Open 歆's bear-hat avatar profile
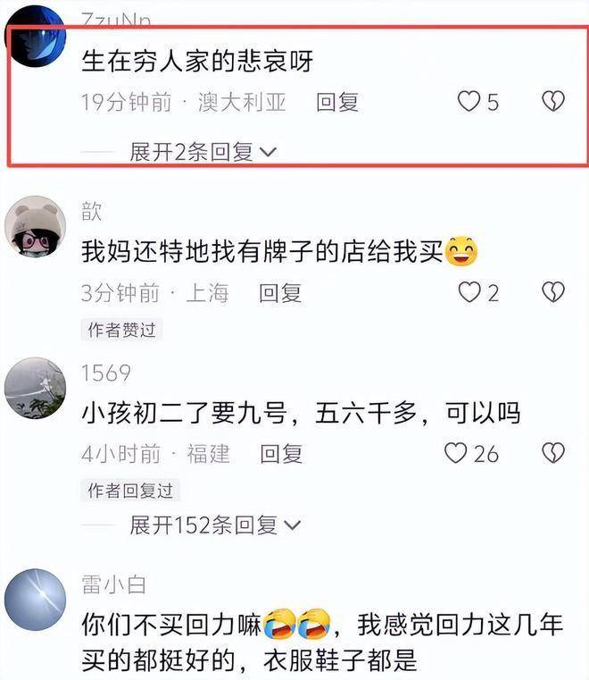Image resolution: width=589 pixels, height=680 pixels. 35,227
